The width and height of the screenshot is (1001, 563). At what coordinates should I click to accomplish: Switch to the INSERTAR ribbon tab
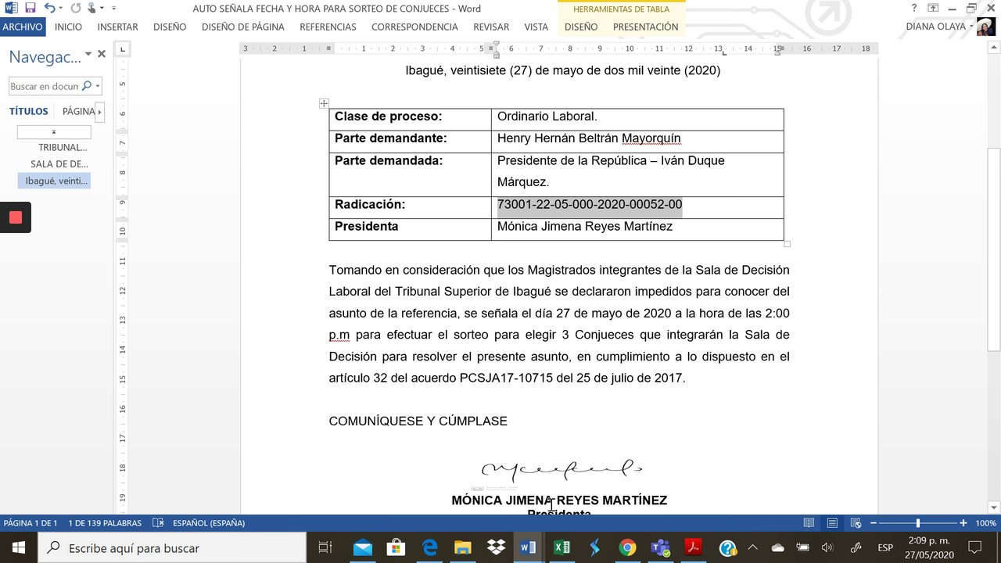point(117,27)
